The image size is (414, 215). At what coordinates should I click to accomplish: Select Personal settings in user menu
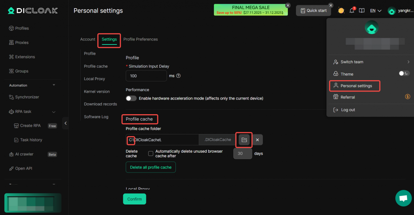click(x=356, y=86)
